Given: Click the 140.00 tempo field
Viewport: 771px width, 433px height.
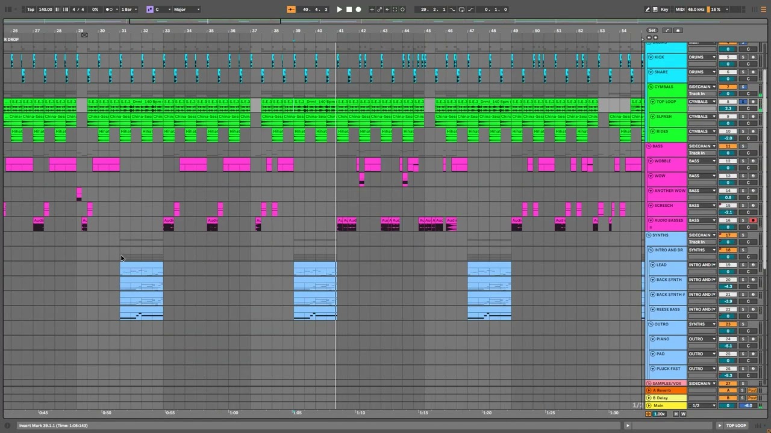Looking at the screenshot, I should pos(45,9).
